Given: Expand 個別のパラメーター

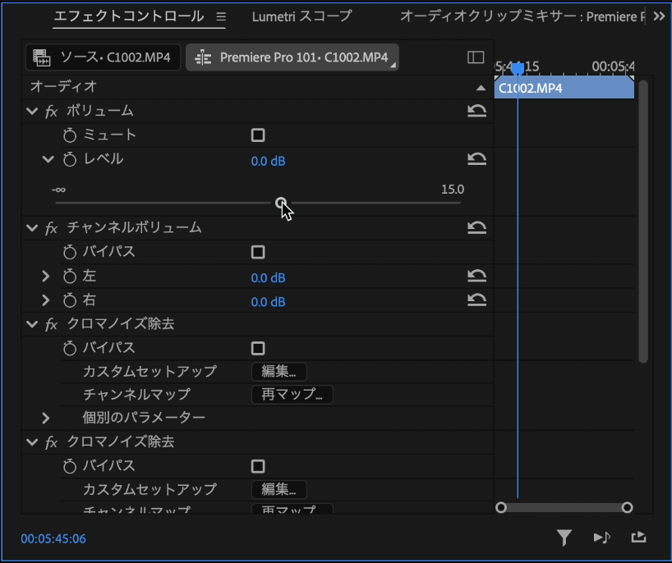Looking at the screenshot, I should 47,417.
